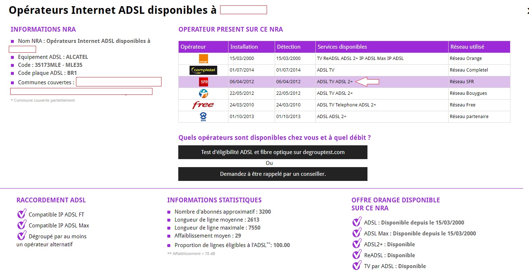Screen dimensions: 529x271
Task: Click the OVH logo in the operator table
Action: pos(203,116)
